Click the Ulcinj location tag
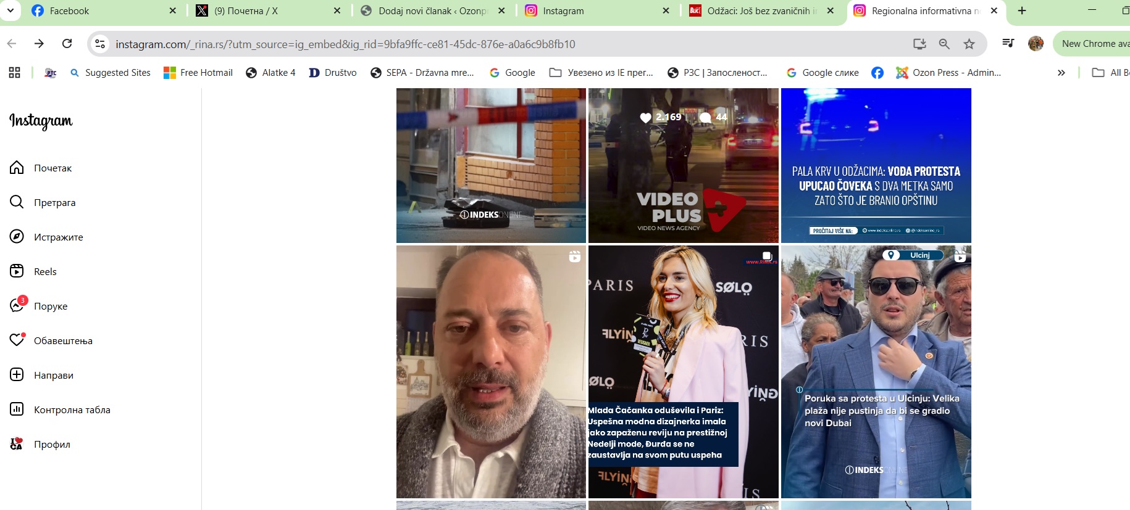 [913, 255]
